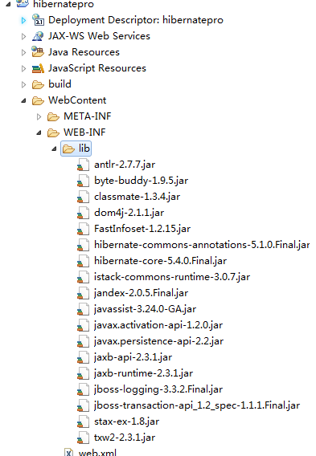Viewport: 316px width, 456px height.
Task: Select byte-buddy-1.9.5.jar file name
Action: click(x=141, y=181)
